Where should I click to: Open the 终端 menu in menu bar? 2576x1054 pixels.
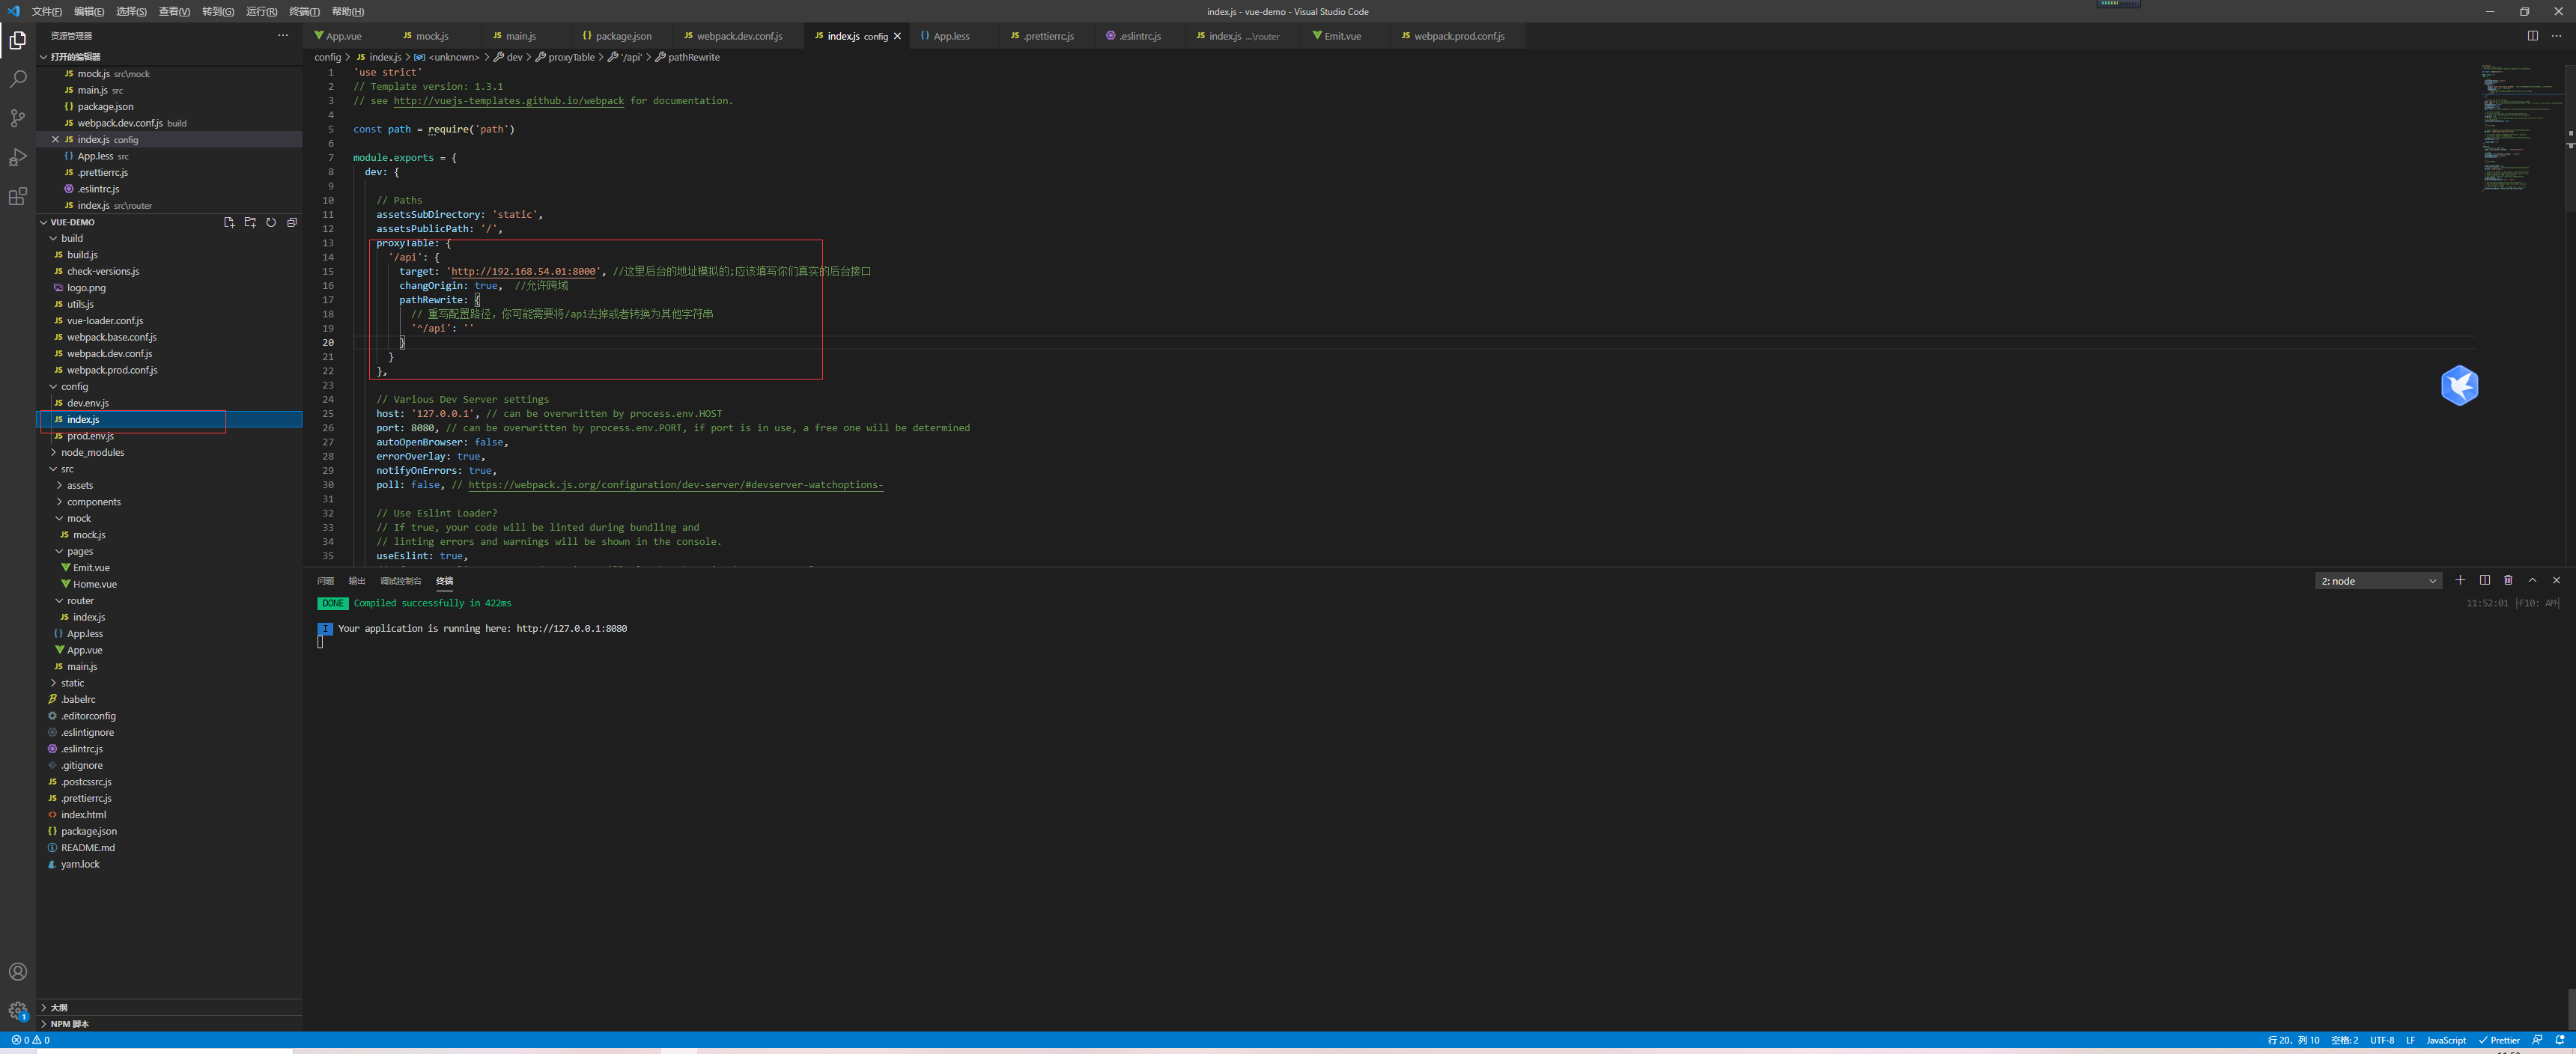[x=304, y=12]
